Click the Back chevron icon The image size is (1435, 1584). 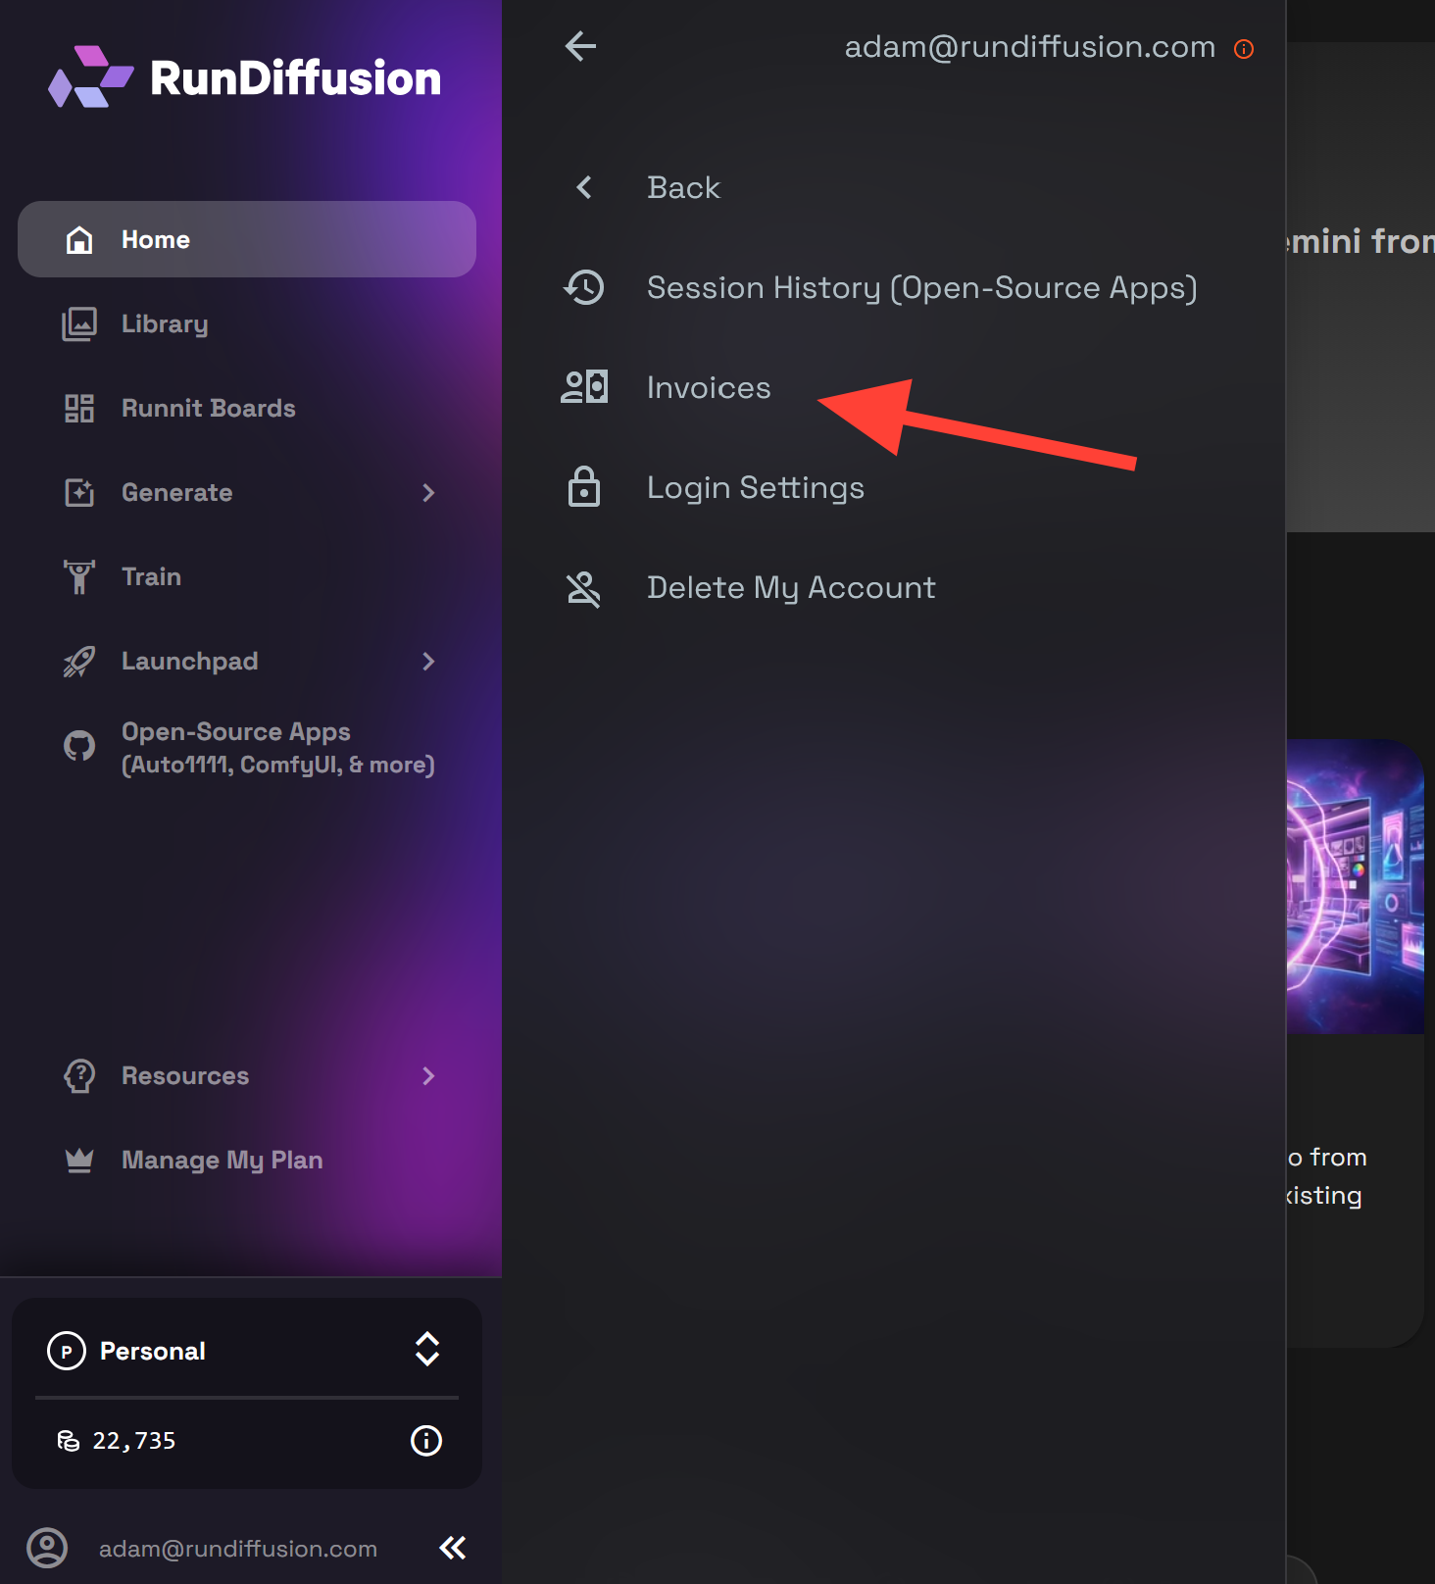click(x=584, y=187)
